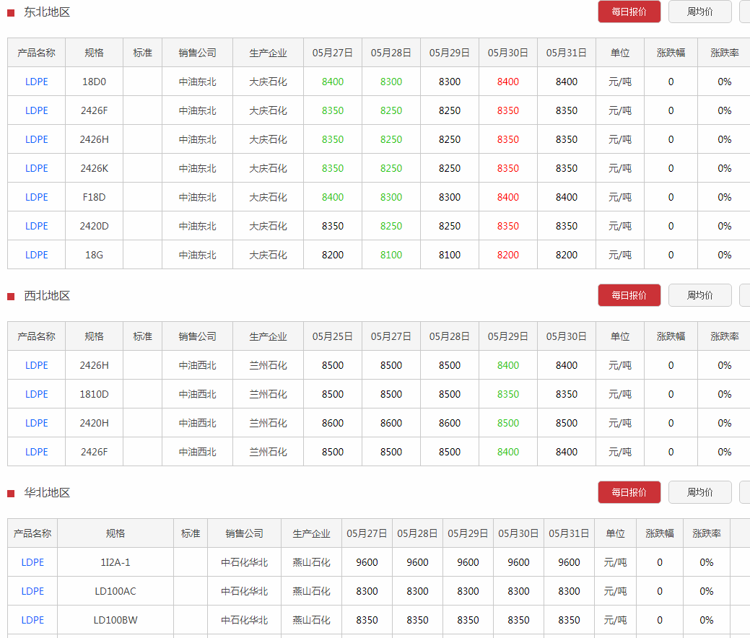Click specification 2426K cell
Viewport: 750px width, 638px height.
[x=94, y=168]
